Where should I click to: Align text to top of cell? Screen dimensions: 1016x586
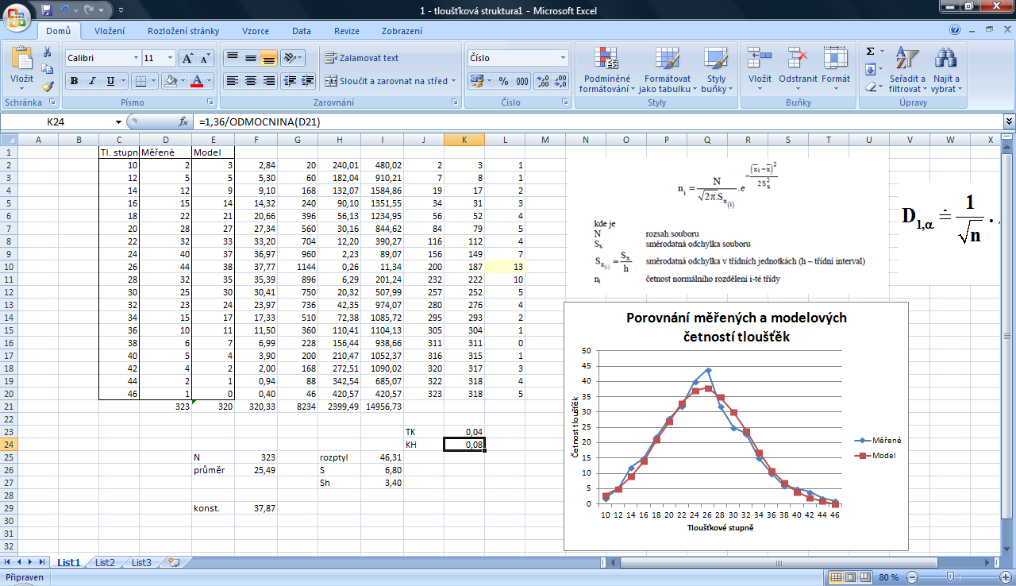pos(232,58)
